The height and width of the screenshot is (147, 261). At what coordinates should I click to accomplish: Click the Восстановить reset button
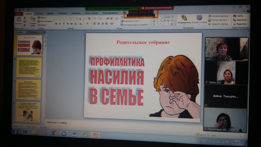coord(45,21)
